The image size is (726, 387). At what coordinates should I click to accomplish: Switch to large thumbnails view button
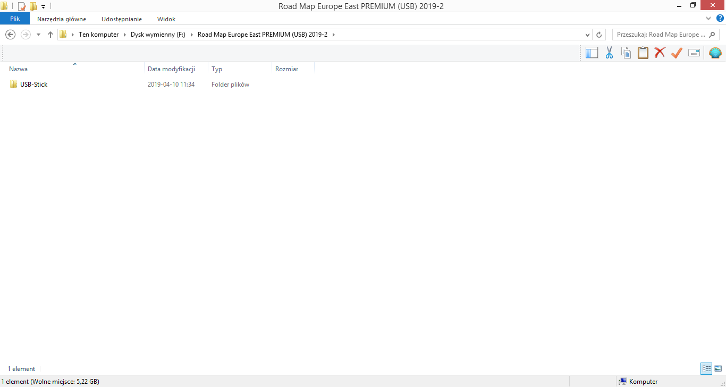tap(718, 368)
